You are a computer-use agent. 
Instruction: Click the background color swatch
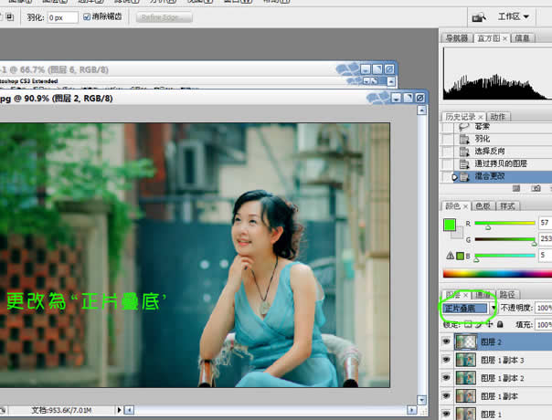tap(458, 234)
